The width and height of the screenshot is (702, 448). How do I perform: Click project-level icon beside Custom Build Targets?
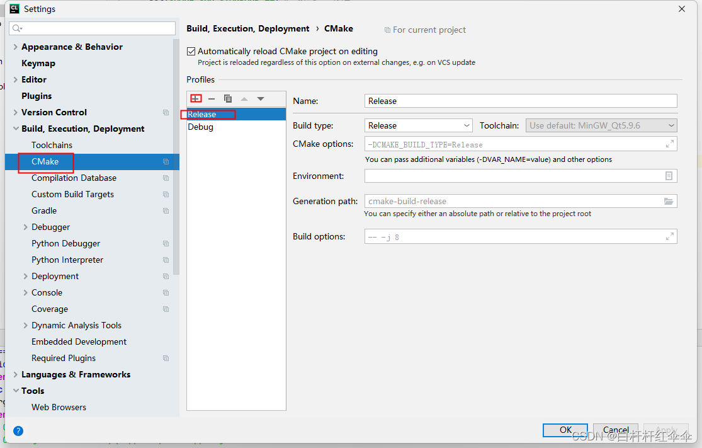click(166, 195)
